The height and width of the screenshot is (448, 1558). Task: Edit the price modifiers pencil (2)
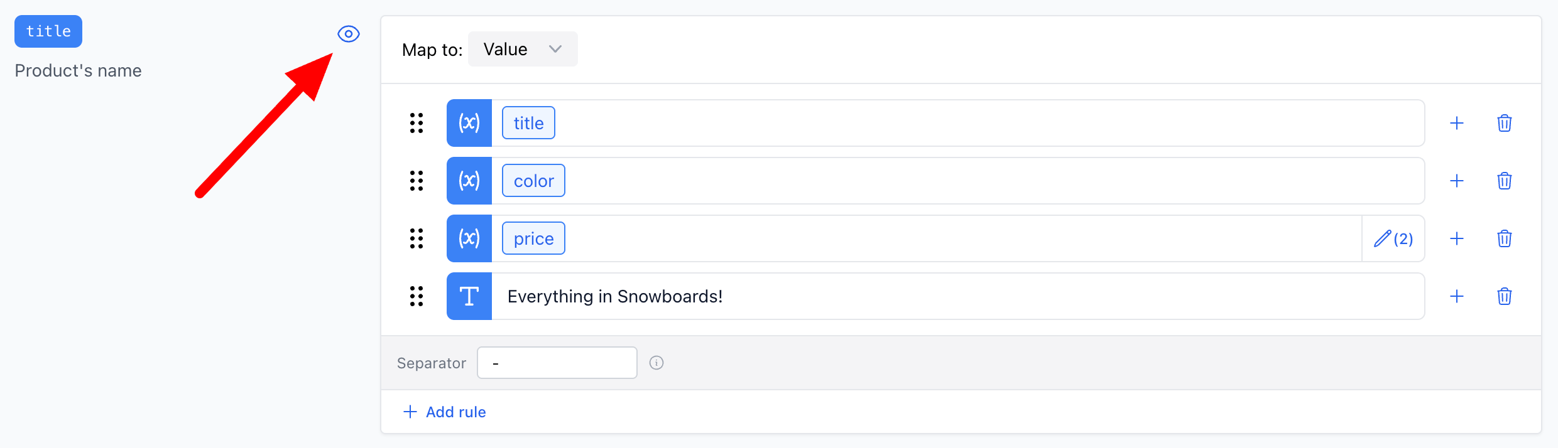(1393, 238)
